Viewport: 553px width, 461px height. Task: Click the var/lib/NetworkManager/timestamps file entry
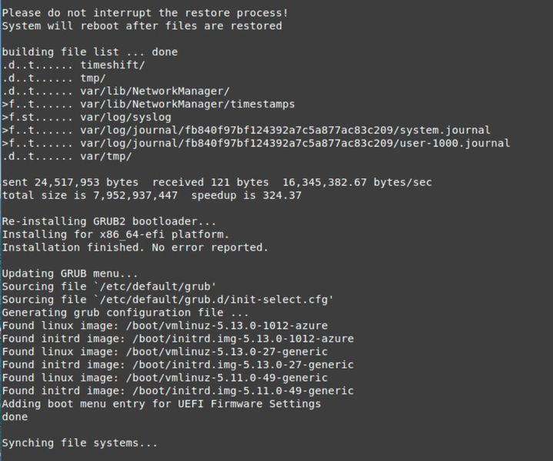tap(187, 104)
